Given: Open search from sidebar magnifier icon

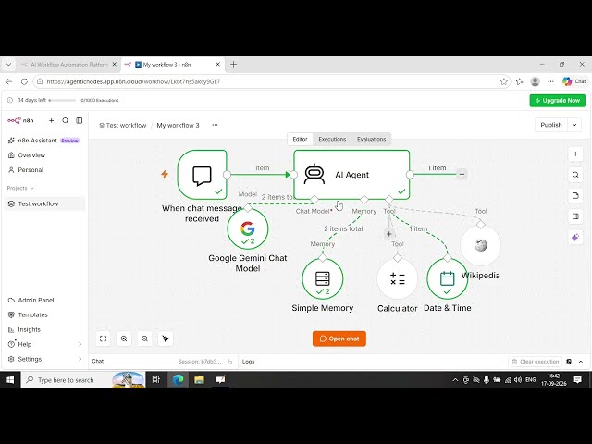Looking at the screenshot, I should coord(66,120).
